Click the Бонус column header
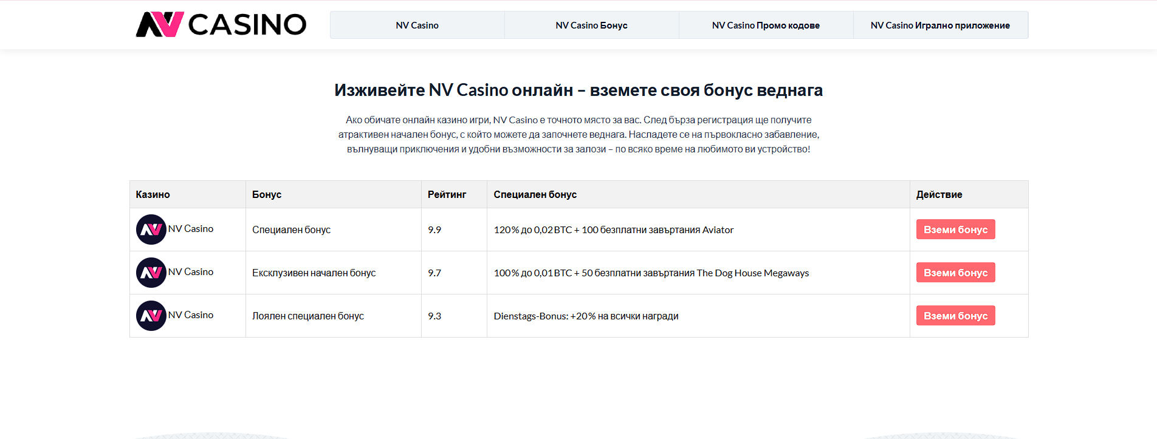 click(334, 194)
